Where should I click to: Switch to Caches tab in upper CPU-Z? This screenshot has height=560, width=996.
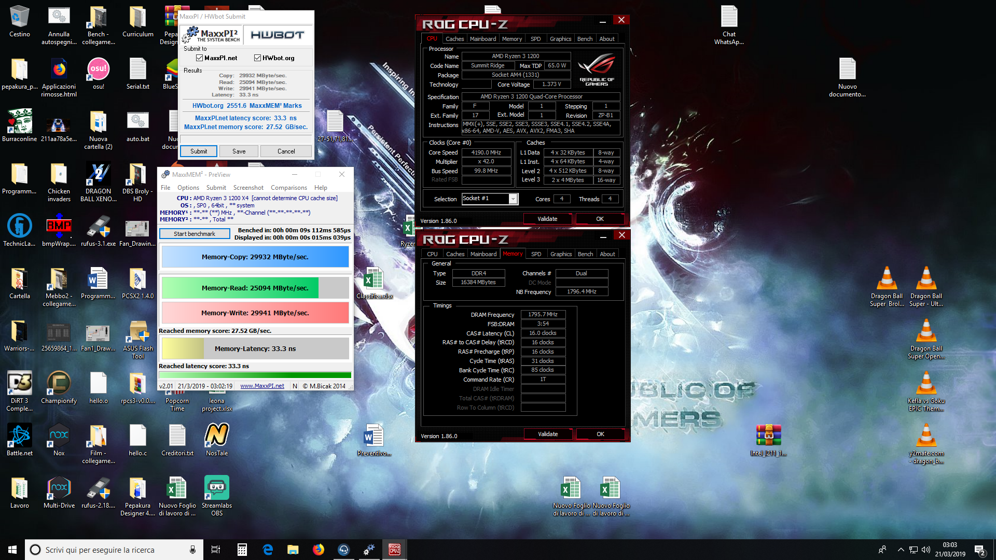pos(454,39)
